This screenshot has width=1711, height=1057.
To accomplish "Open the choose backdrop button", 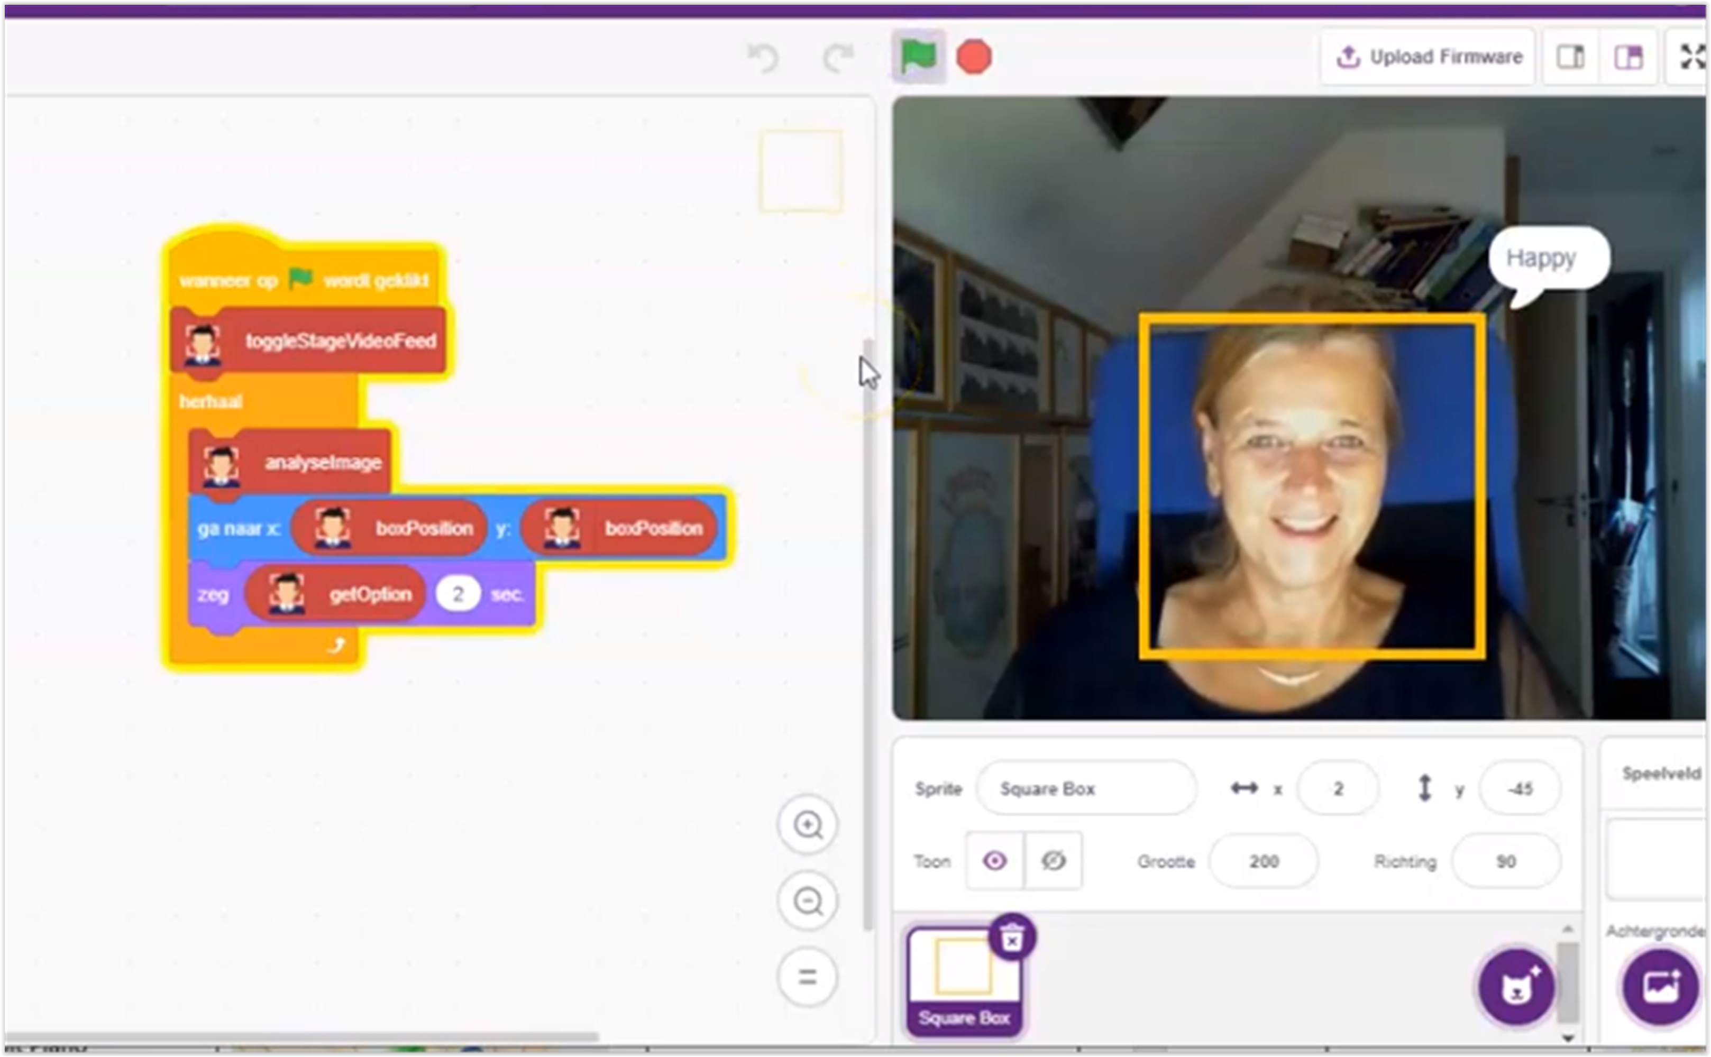I will coord(1661,988).
